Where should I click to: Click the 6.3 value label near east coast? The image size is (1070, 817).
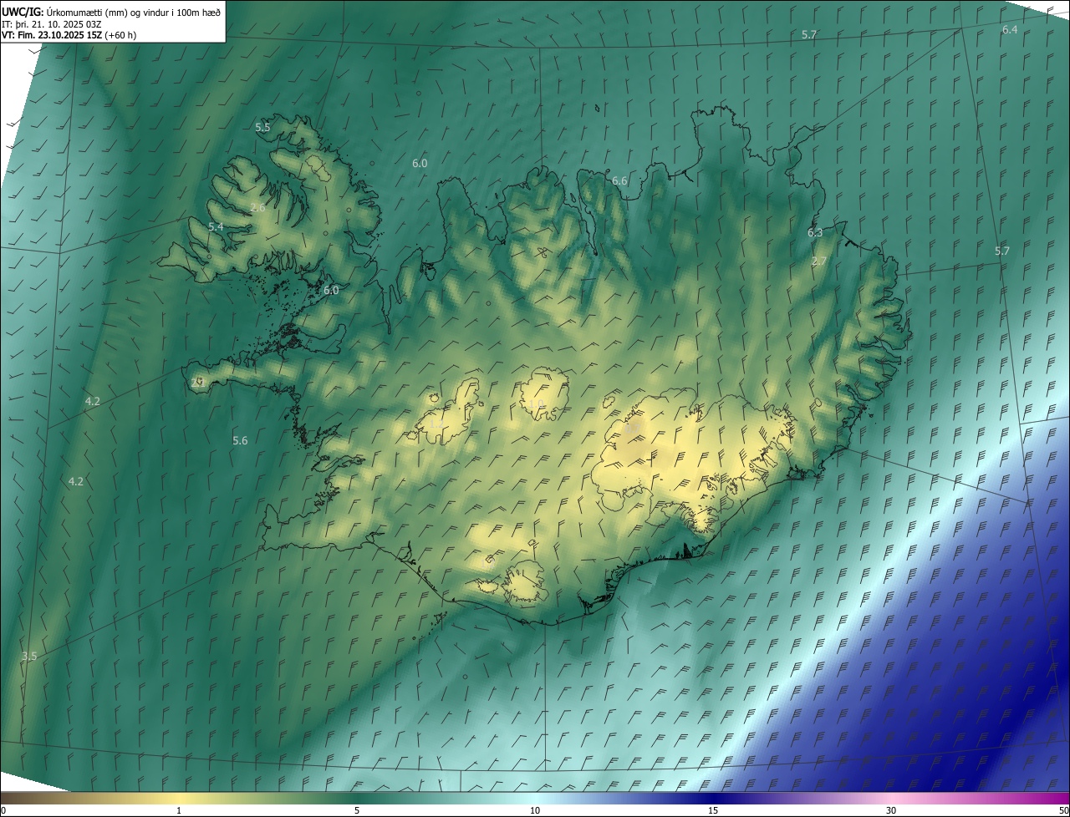point(815,233)
